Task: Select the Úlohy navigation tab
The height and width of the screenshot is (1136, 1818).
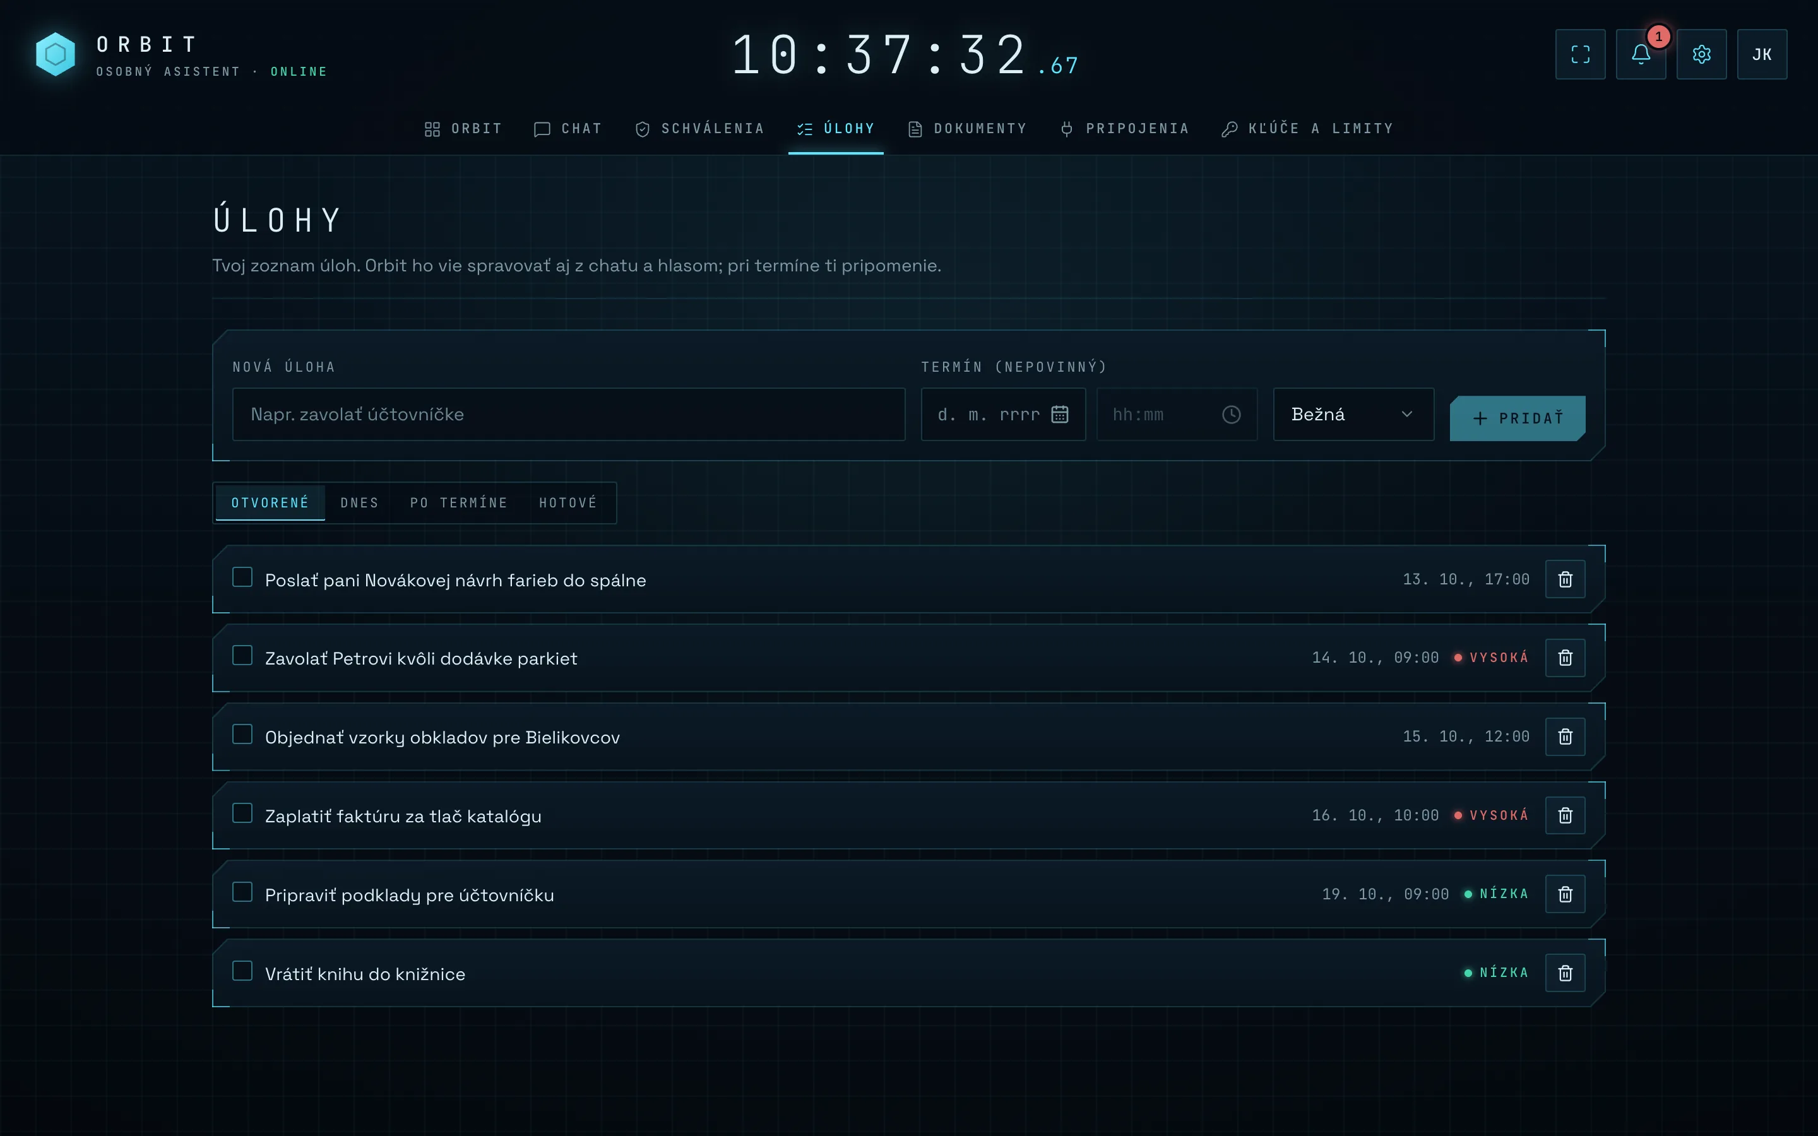Action: coord(836,129)
